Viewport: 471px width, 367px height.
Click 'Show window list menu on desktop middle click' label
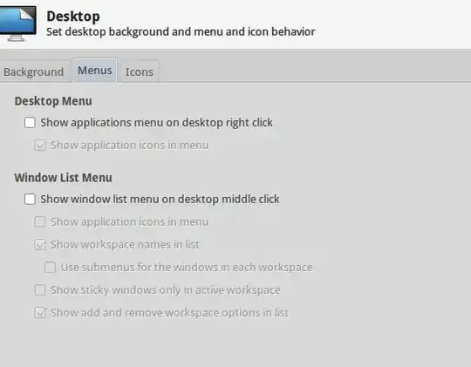160,199
